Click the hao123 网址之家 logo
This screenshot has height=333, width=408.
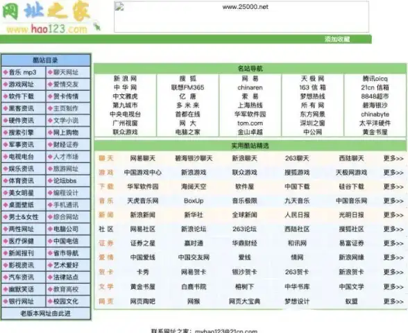(51, 18)
